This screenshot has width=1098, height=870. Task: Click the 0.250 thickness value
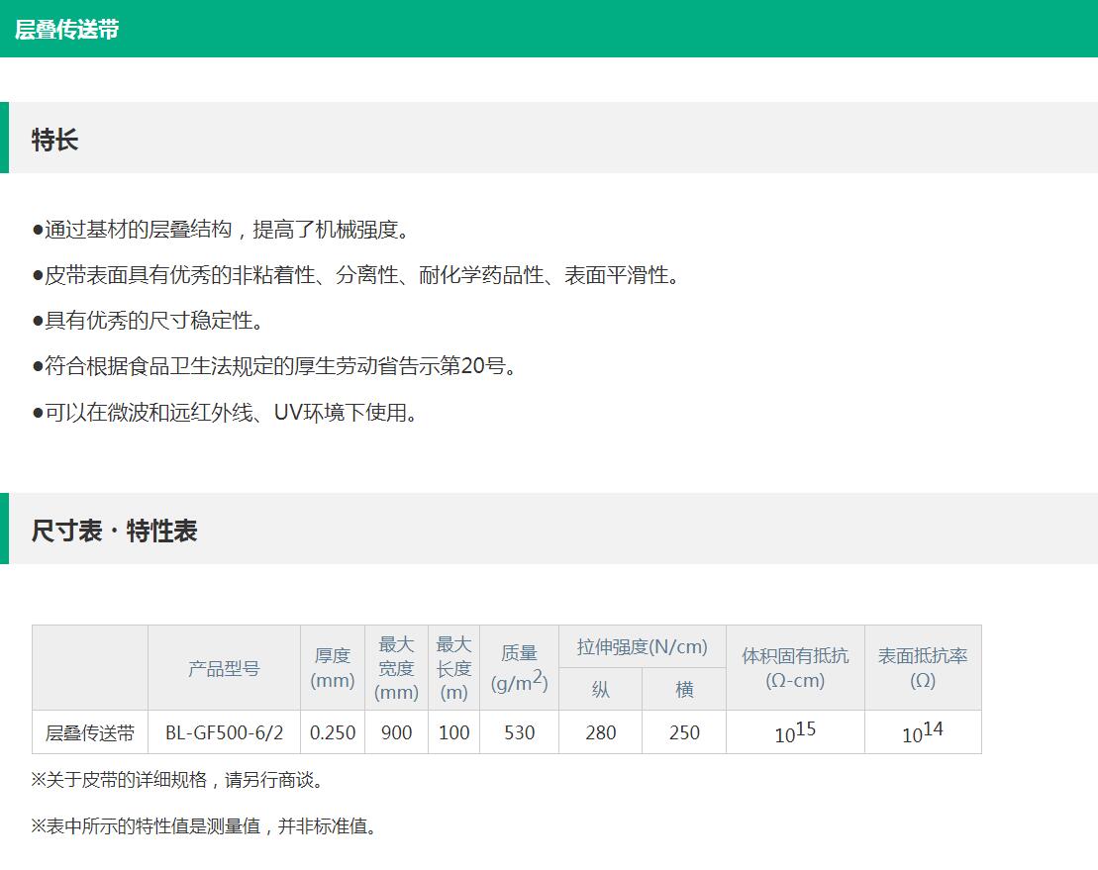tap(333, 732)
